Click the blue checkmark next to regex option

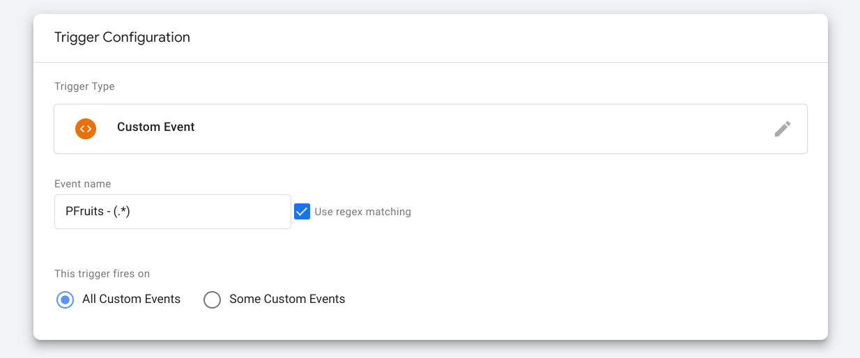tap(302, 211)
